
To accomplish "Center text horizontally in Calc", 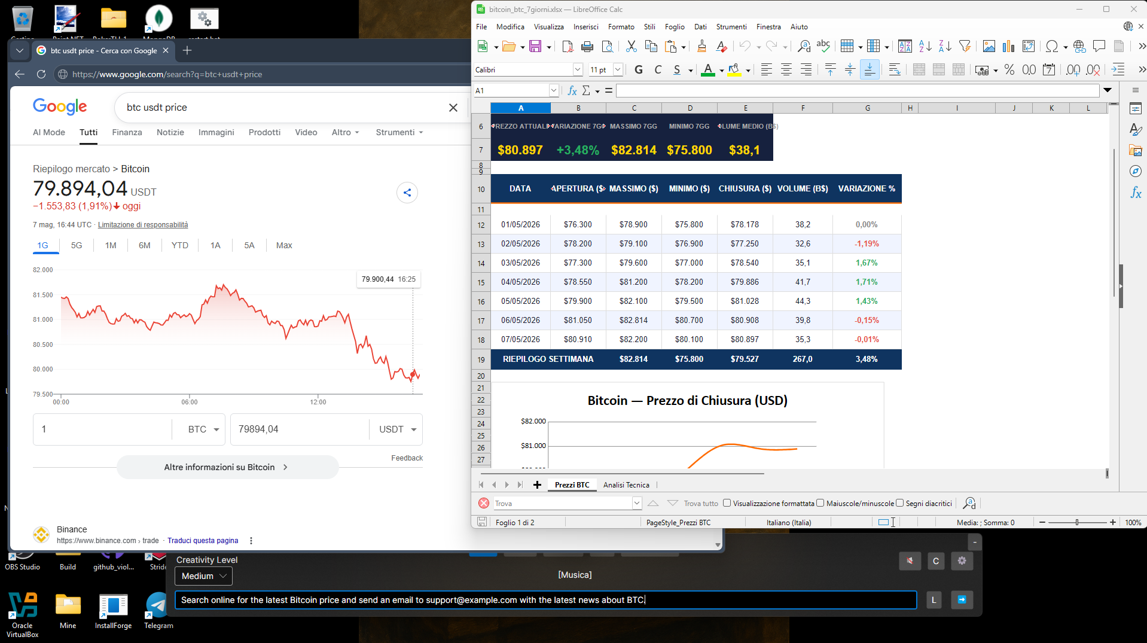I will pyautogui.click(x=786, y=70).
